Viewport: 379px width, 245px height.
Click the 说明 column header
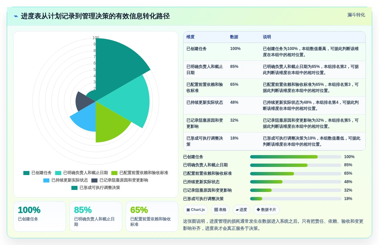click(x=267, y=37)
